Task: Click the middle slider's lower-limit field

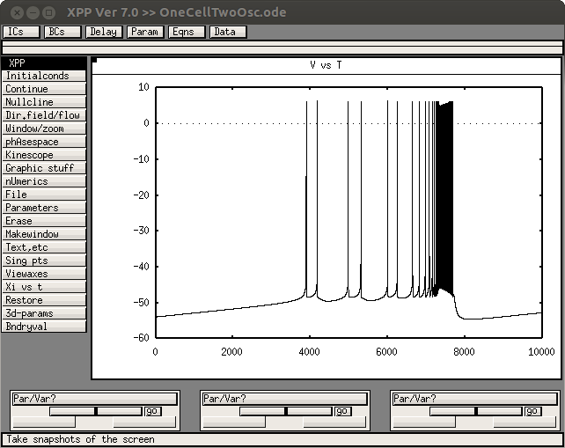Action: click(234, 422)
